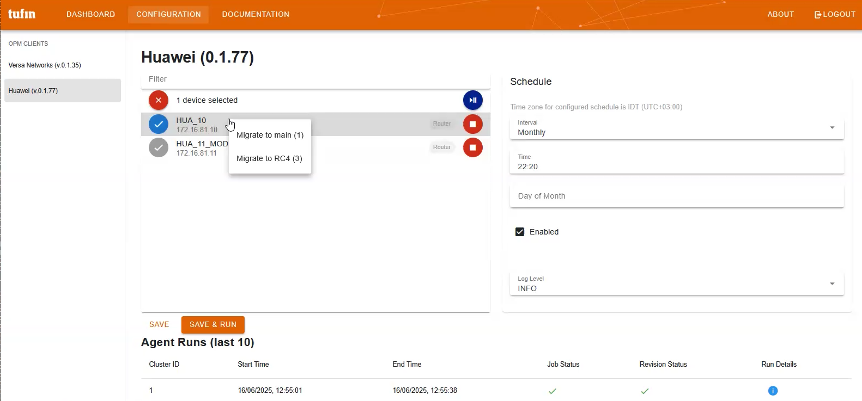Viewport: 862px width, 401px height.
Task: Click the IP address 172.16.81.10
Action: coord(197,130)
